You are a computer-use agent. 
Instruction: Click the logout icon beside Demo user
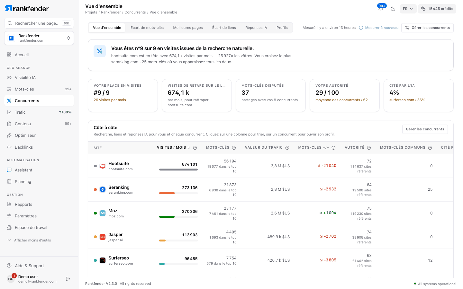[68, 279]
